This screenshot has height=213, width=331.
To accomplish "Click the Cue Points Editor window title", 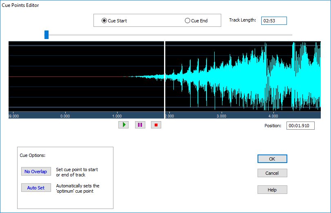I will point(20,5).
